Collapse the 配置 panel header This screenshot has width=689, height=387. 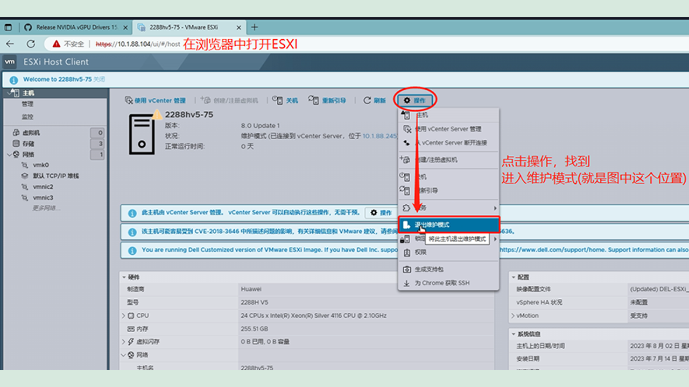pos(513,277)
